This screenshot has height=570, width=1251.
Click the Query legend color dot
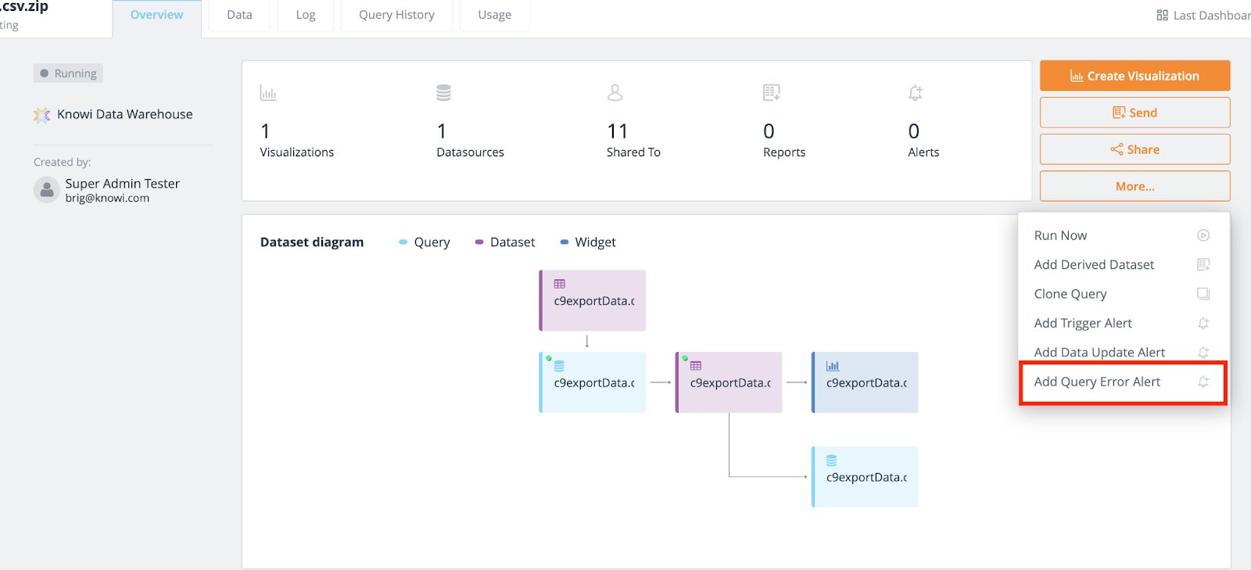(x=403, y=242)
